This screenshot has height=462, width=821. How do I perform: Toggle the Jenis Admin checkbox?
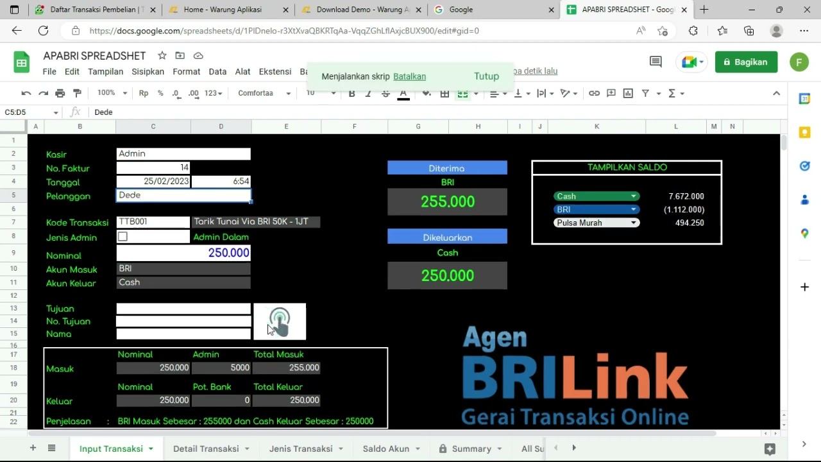(x=123, y=237)
